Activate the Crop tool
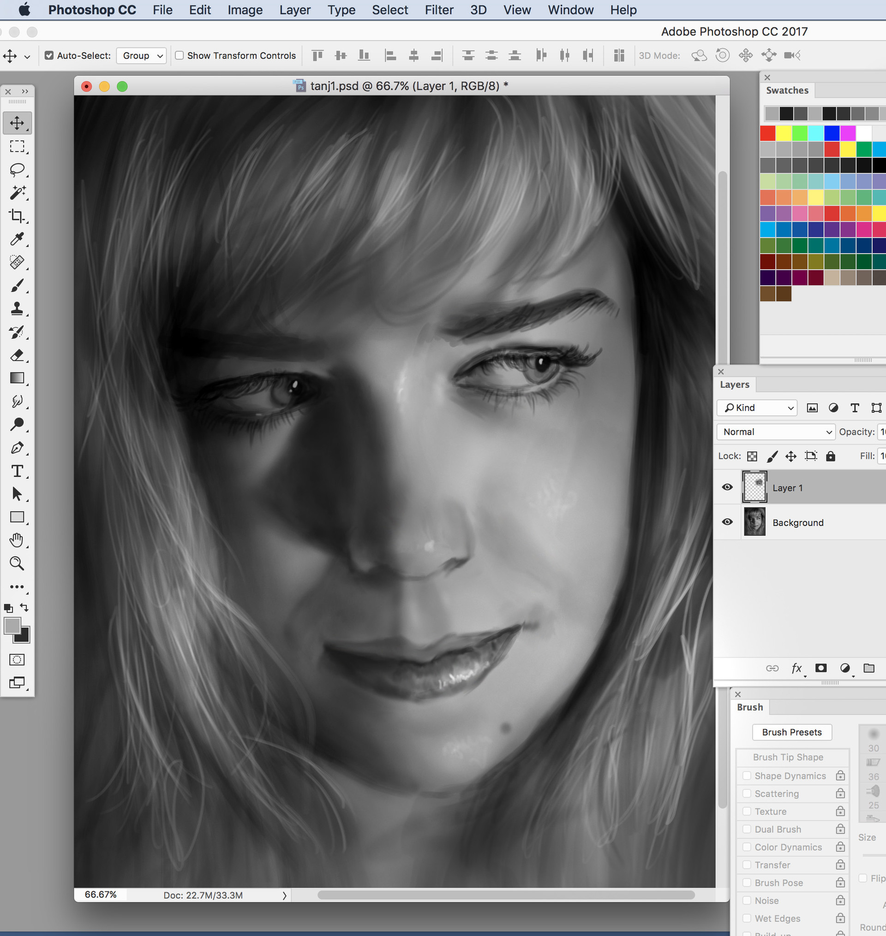886x936 pixels. 17,216
